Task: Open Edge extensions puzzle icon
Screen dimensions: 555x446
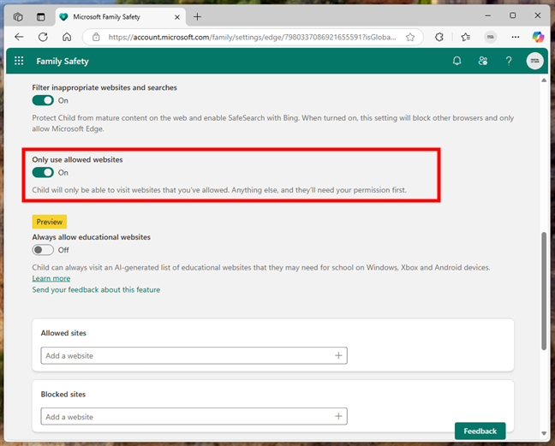Action: 439,37
